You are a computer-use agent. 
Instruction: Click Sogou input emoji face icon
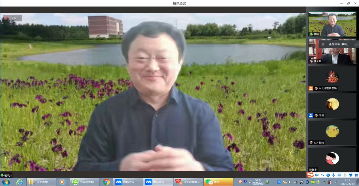click(x=328, y=175)
